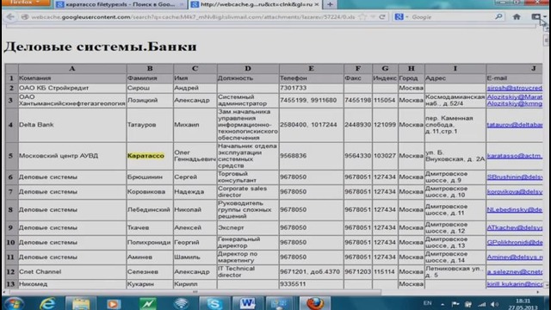Click row number 5 header

pyautogui.click(x=11, y=156)
